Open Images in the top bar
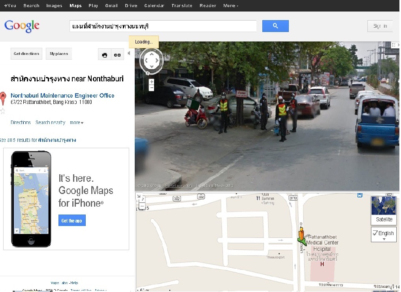 [x=54, y=6]
